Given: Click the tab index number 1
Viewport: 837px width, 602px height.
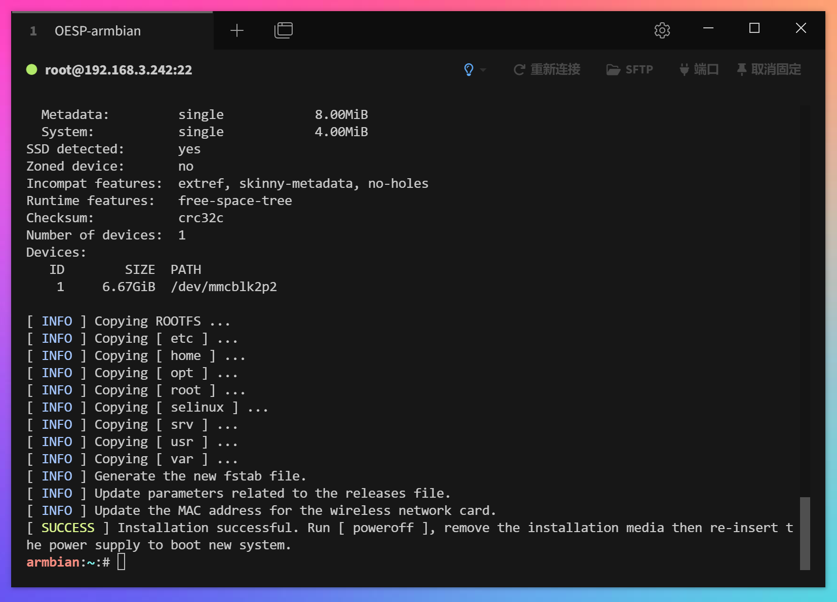Looking at the screenshot, I should [x=33, y=31].
